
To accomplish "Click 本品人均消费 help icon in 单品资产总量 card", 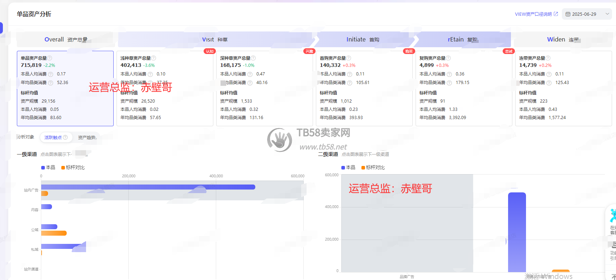I will pyautogui.click(x=51, y=74).
